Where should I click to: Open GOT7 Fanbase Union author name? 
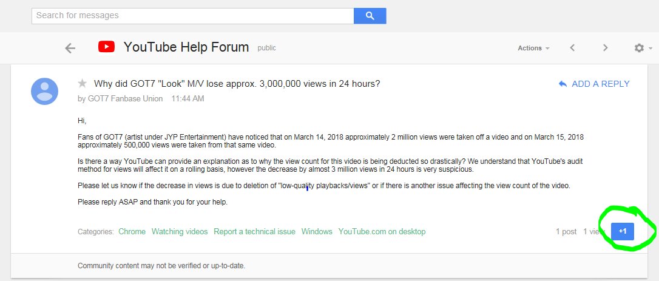(125, 99)
